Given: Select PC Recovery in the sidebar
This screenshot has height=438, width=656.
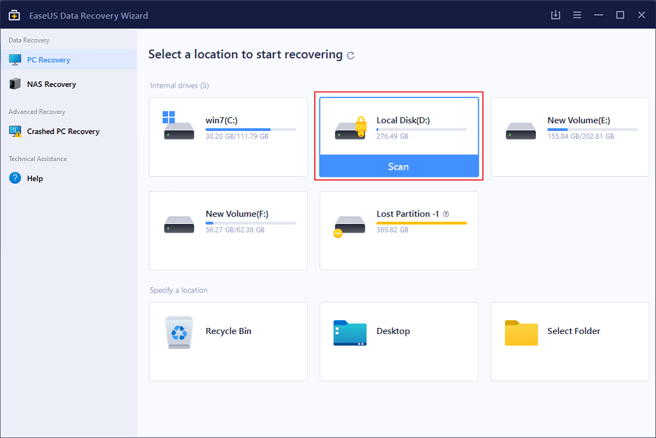Looking at the screenshot, I should (49, 60).
